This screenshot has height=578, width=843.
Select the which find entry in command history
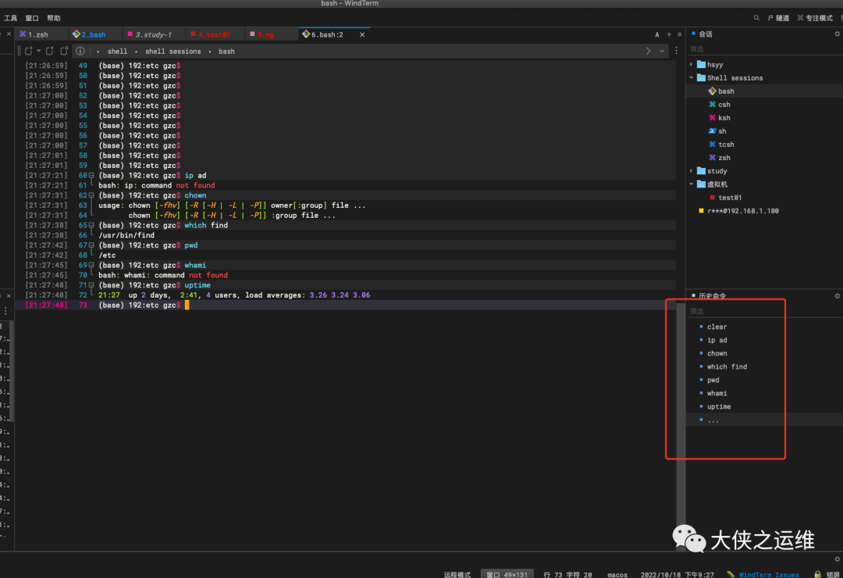click(x=764, y=366)
